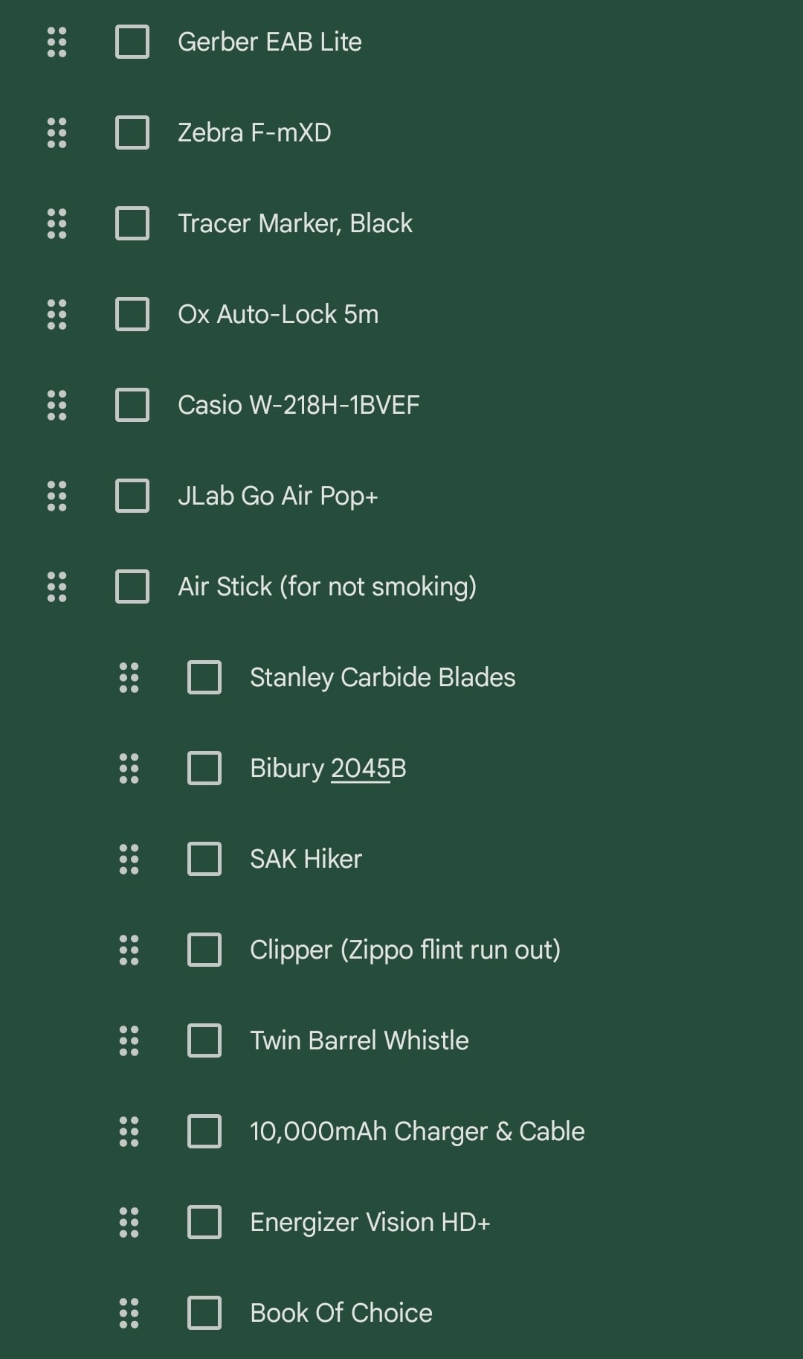Tick Clipper (Zippo flint run out) checkbox
803x1359 pixels.
(204, 950)
